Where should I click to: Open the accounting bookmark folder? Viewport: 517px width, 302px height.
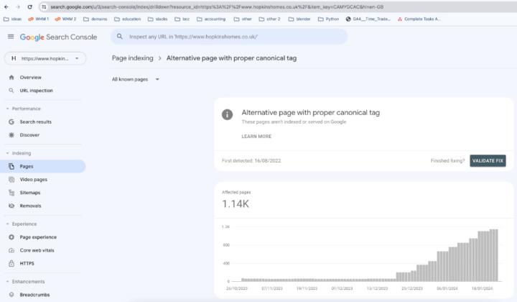(211, 19)
